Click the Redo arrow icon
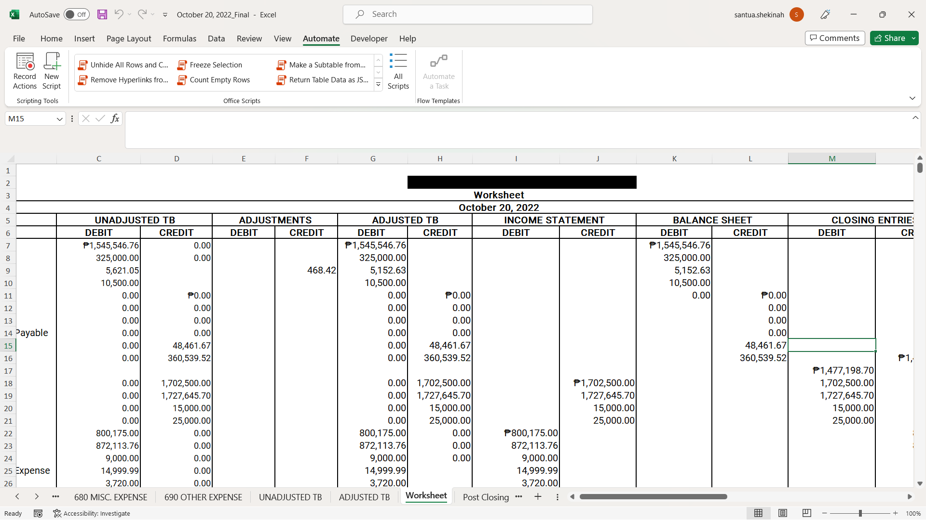 click(142, 14)
